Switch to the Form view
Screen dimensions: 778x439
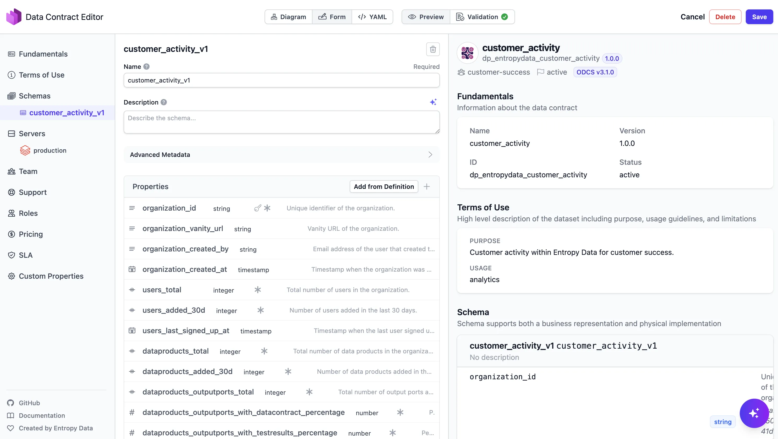coord(332,17)
